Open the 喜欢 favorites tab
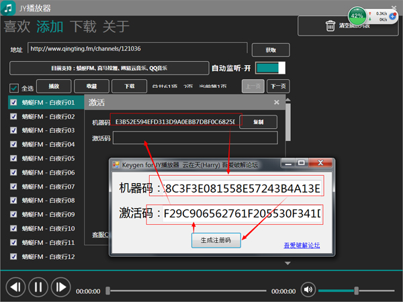 coord(17,26)
